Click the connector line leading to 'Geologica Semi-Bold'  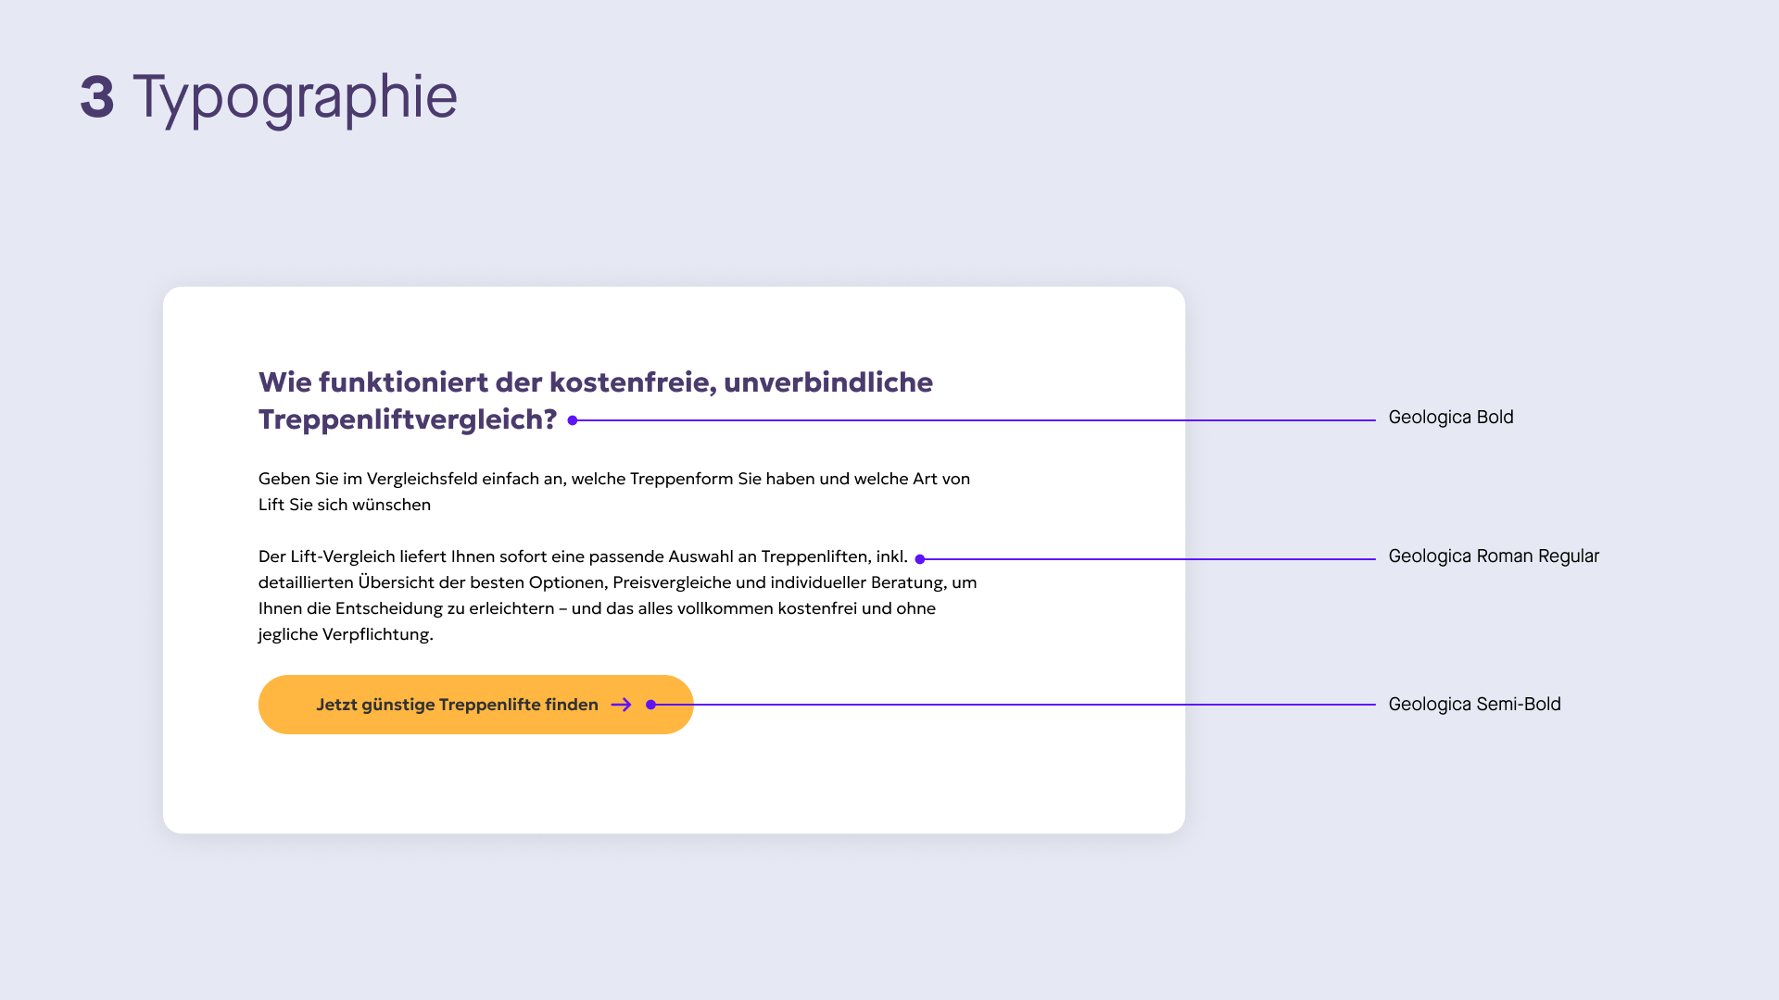(1016, 705)
